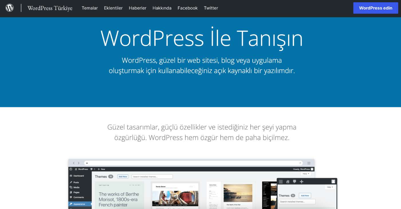The width and height of the screenshot is (401, 209).
Task: Click the forward arrow in the browser mockup
Action: [x=79, y=163]
